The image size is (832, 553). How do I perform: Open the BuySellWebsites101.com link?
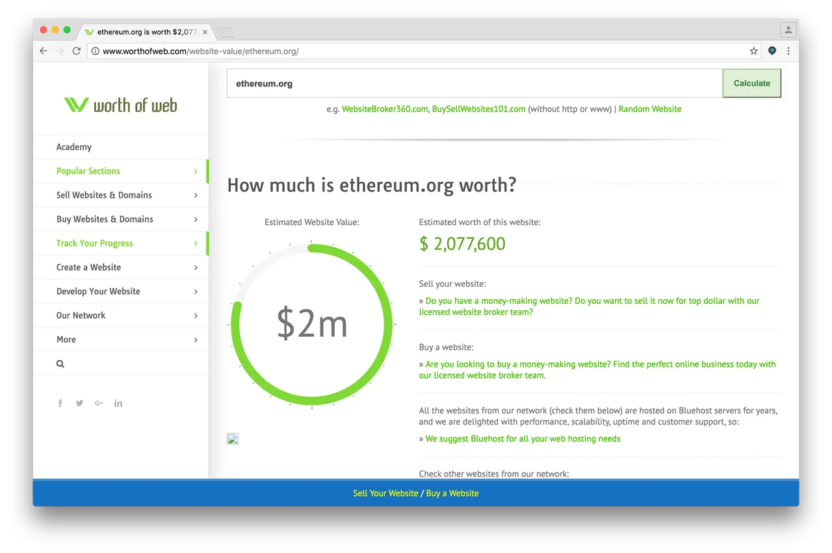(x=479, y=109)
